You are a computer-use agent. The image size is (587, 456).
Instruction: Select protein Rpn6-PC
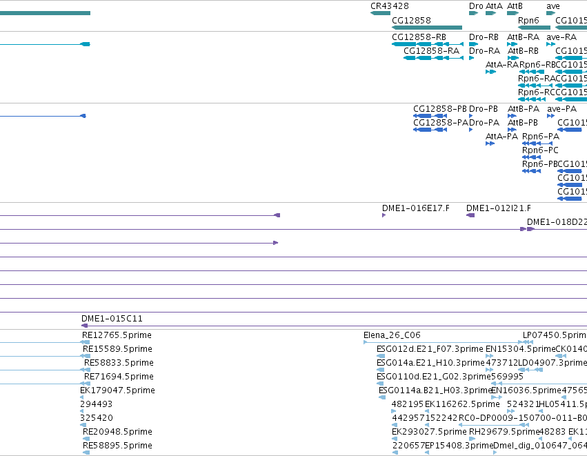[x=540, y=150]
